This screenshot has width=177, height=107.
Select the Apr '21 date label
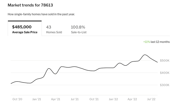56,99
